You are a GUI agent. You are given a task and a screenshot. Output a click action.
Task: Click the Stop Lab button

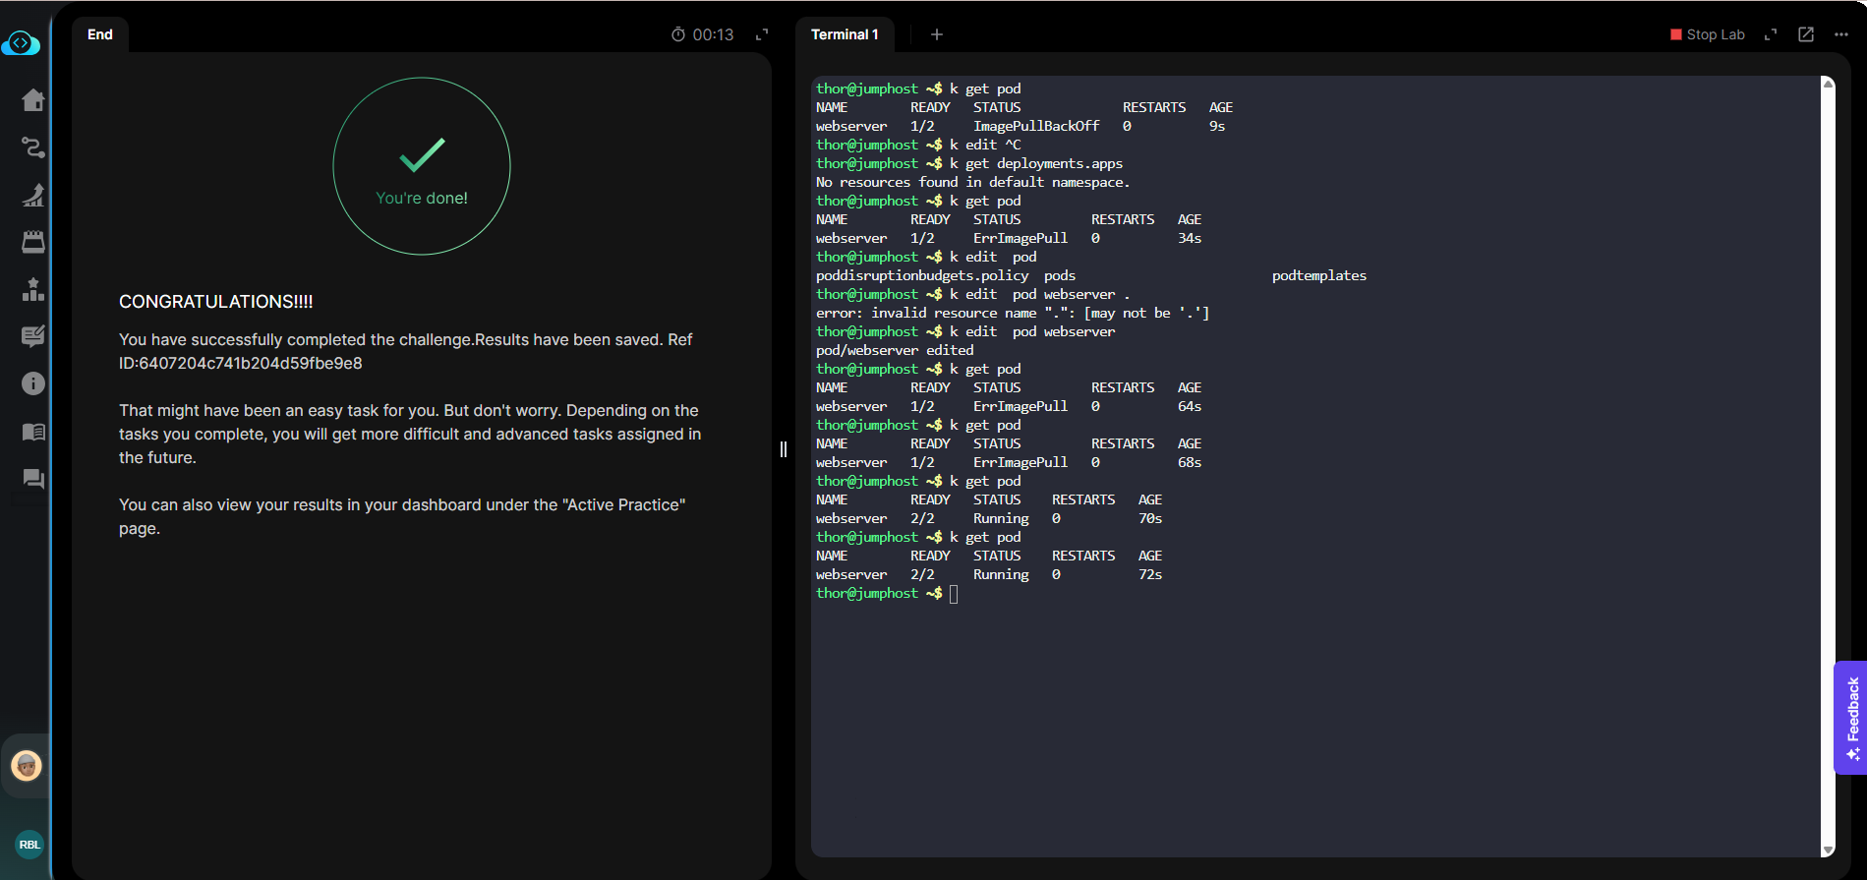coord(1708,34)
